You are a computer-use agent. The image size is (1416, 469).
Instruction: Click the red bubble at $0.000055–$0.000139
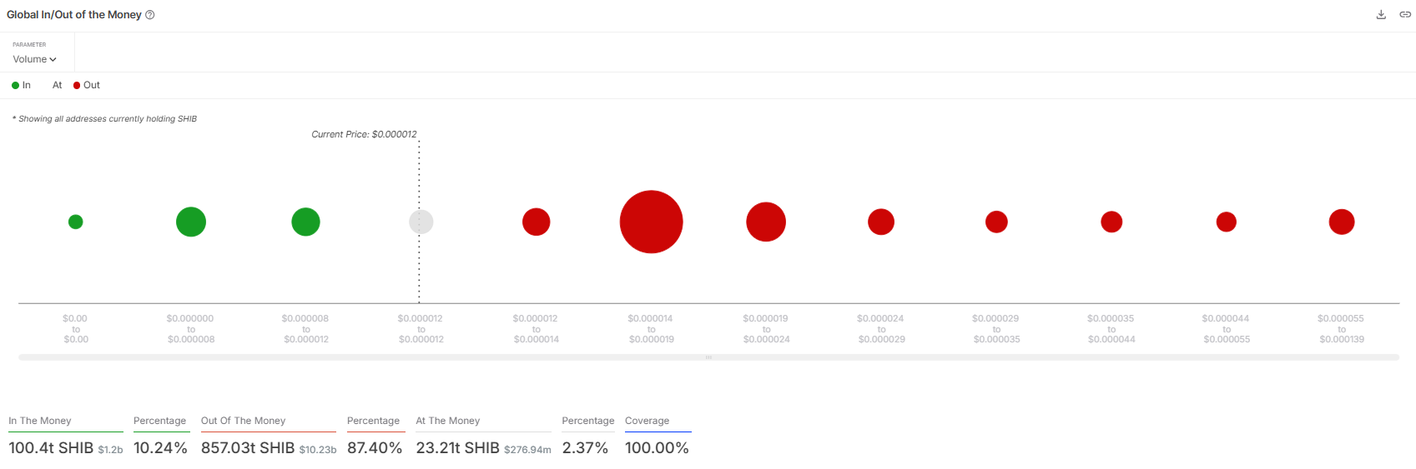pos(1342,222)
